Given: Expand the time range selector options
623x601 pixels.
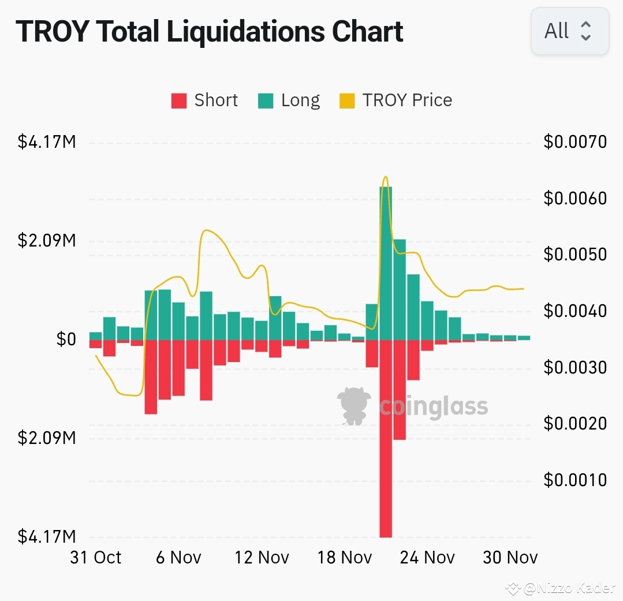Looking at the screenshot, I should click(x=569, y=31).
